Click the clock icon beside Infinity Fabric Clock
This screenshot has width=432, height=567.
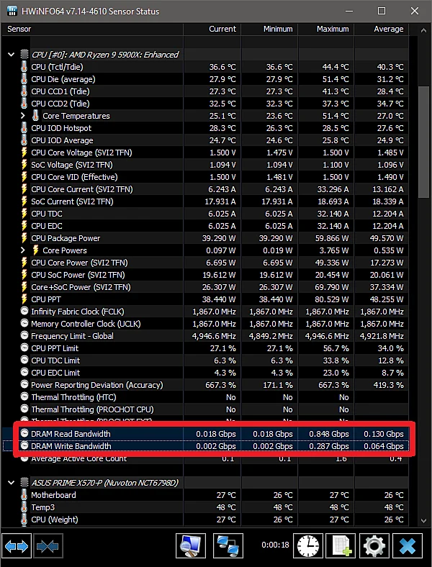point(24,312)
